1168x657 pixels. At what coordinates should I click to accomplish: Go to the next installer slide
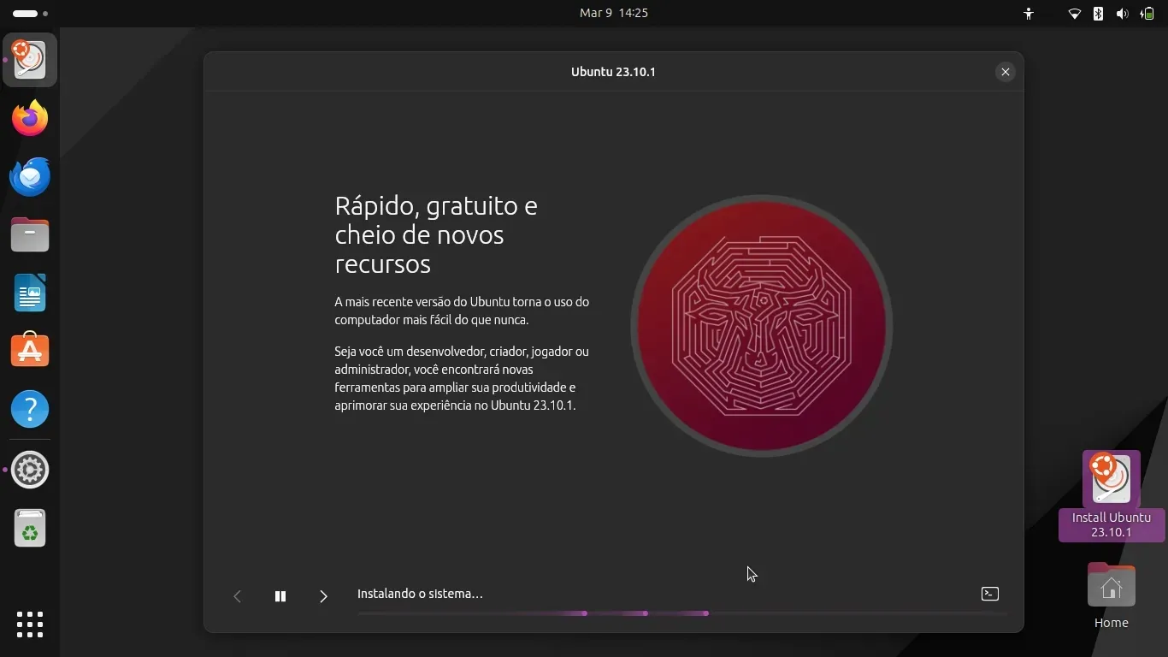(x=323, y=596)
